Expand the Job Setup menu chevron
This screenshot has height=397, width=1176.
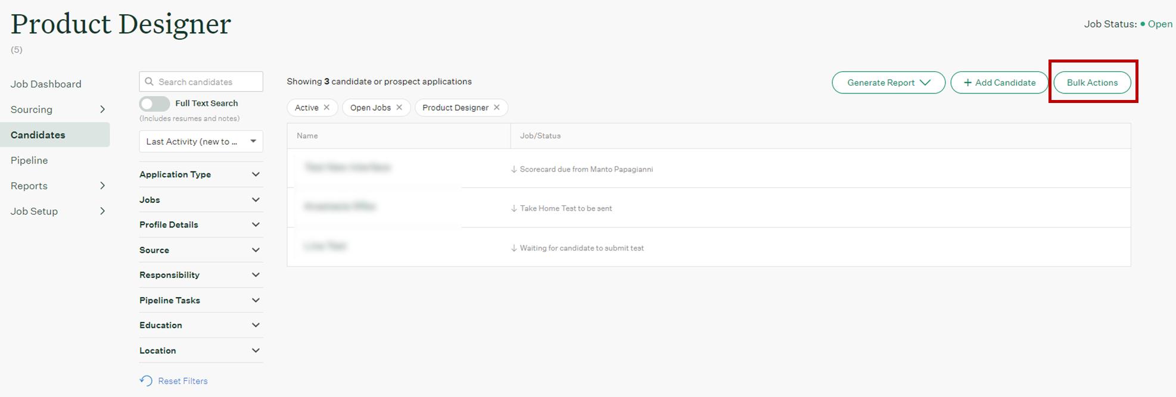point(102,211)
